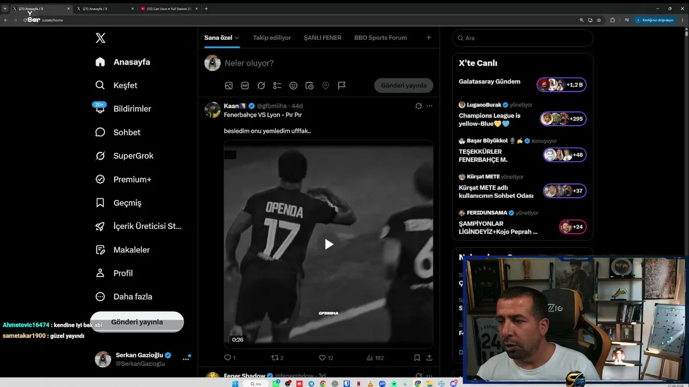This screenshot has width=689, height=387.
Task: Click the Kimliğinizi doğrulayın profile button
Action: tap(655, 20)
